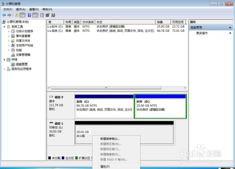Click the blue Back arrow in the toolbar

(4, 15)
